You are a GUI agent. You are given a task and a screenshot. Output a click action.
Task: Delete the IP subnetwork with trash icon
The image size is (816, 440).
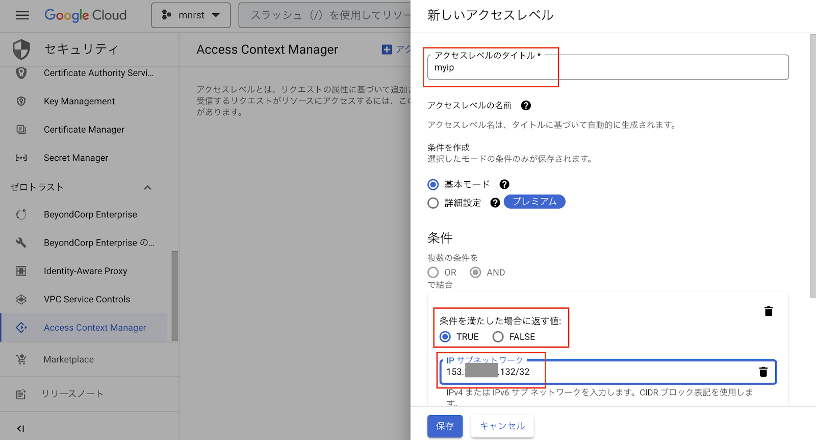click(x=763, y=372)
